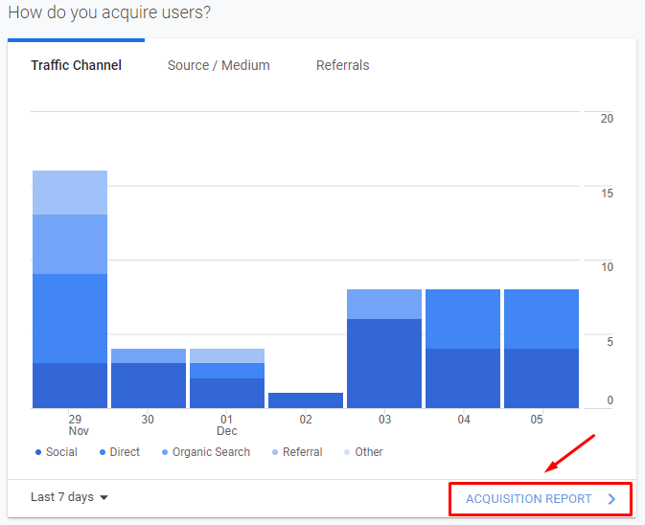
Task: Switch to Source / Medium tab
Action: (x=219, y=65)
